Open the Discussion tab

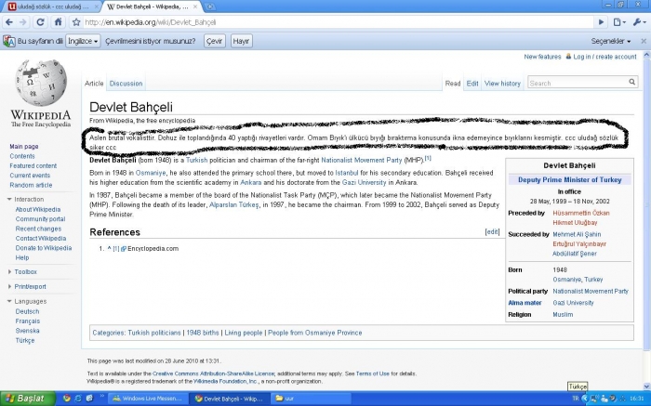[126, 84]
